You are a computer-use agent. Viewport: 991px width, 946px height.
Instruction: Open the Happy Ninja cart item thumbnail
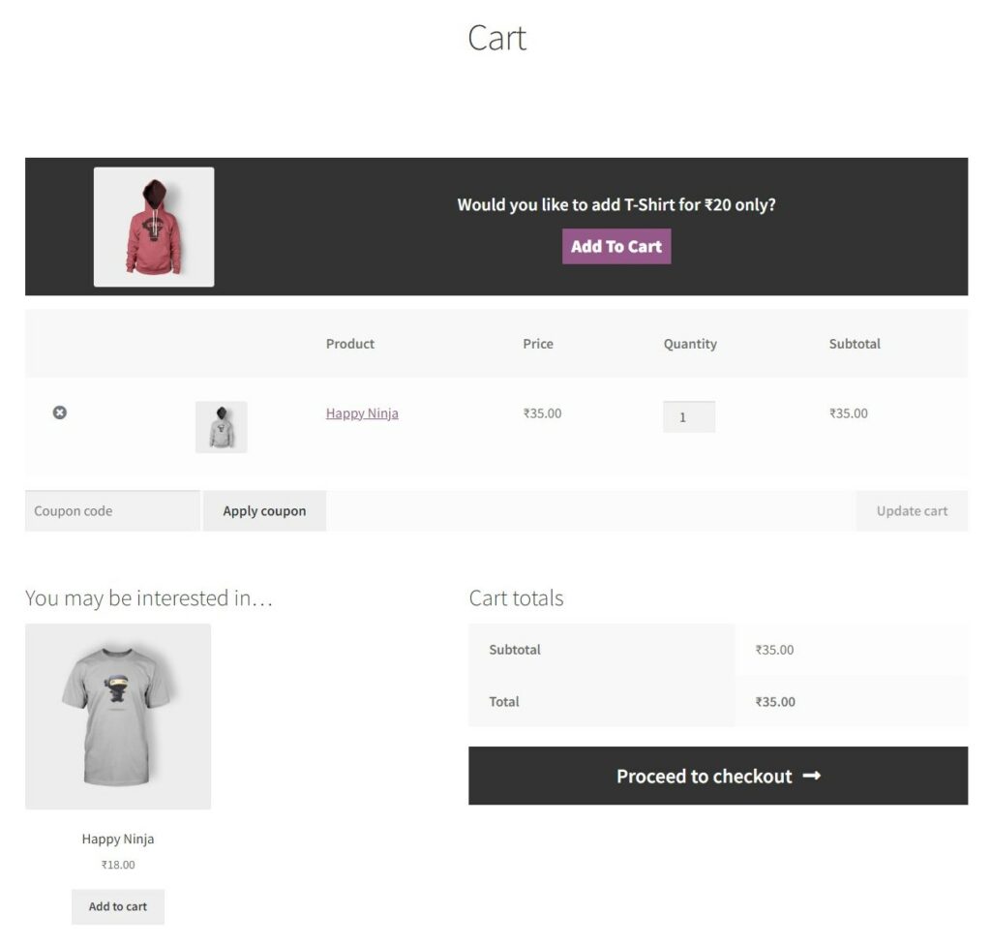[x=222, y=427]
